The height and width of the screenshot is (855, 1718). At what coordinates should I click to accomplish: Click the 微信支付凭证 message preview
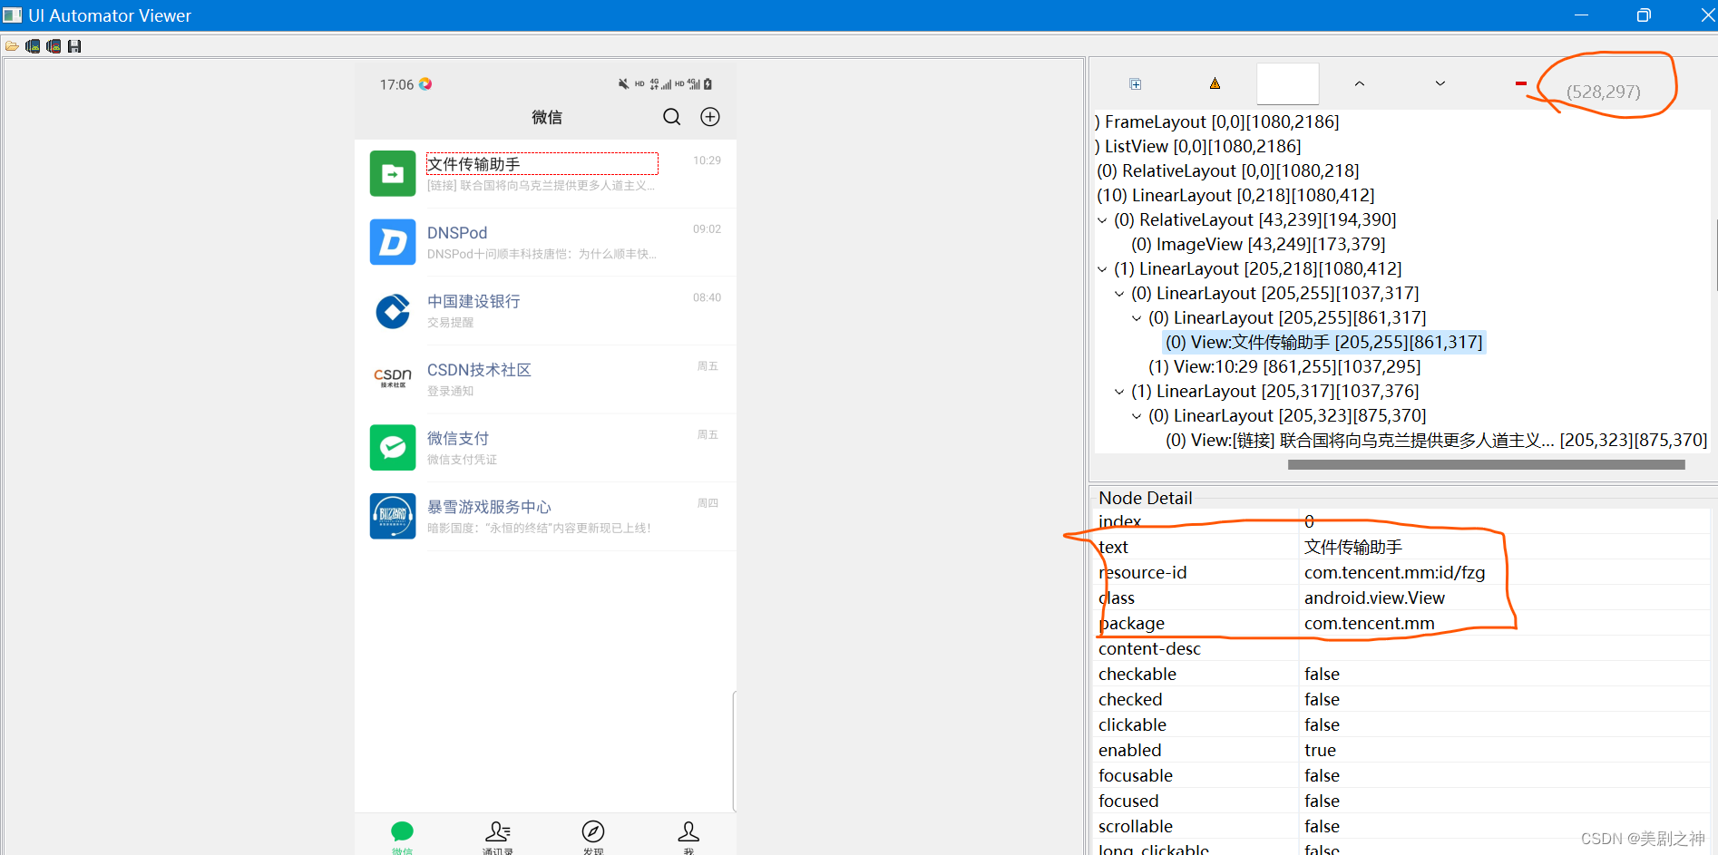(x=462, y=460)
